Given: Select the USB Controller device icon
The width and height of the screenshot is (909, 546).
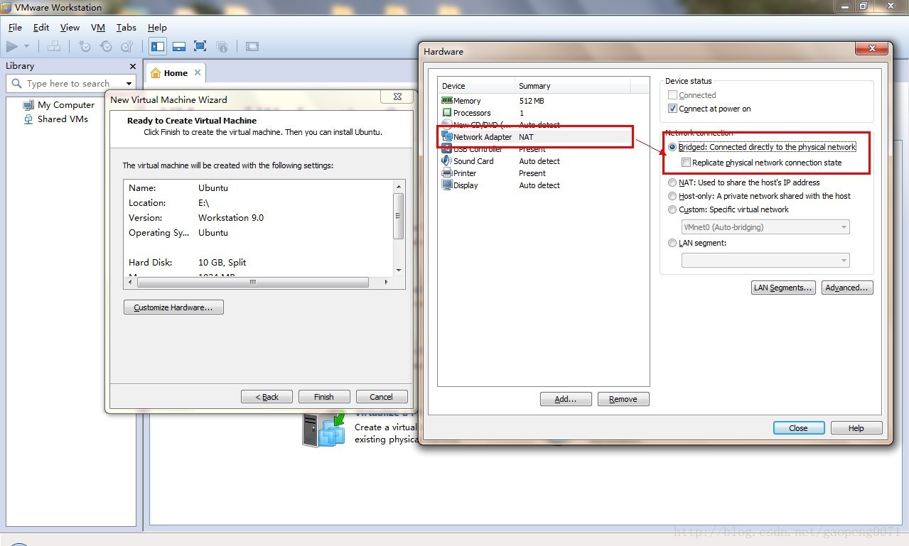Looking at the screenshot, I should 446,149.
